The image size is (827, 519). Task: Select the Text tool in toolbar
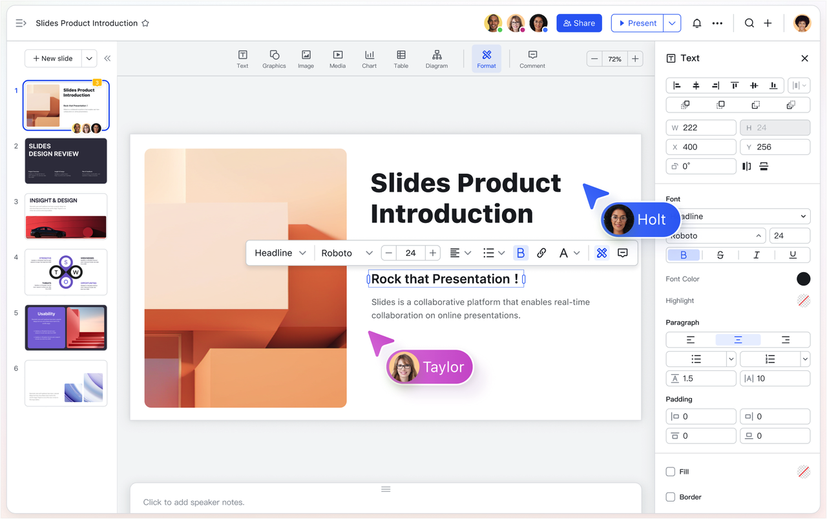[x=242, y=59]
